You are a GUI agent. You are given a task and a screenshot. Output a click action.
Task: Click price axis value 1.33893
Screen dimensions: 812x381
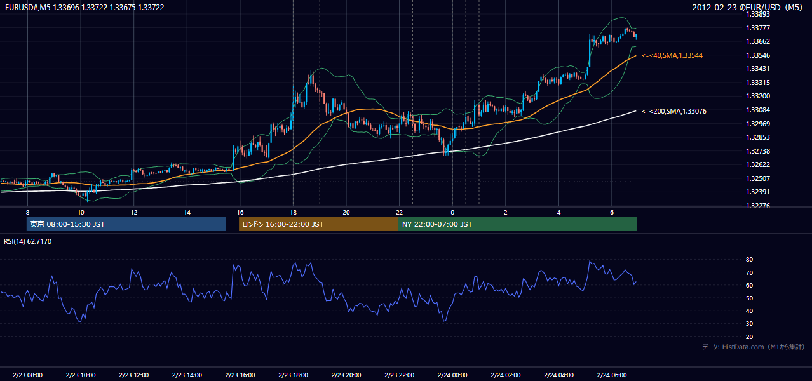tap(757, 13)
